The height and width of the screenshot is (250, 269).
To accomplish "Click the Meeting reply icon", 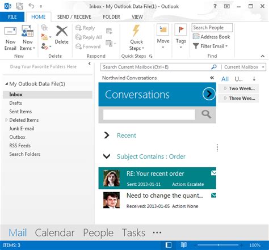I will click(x=109, y=31).
